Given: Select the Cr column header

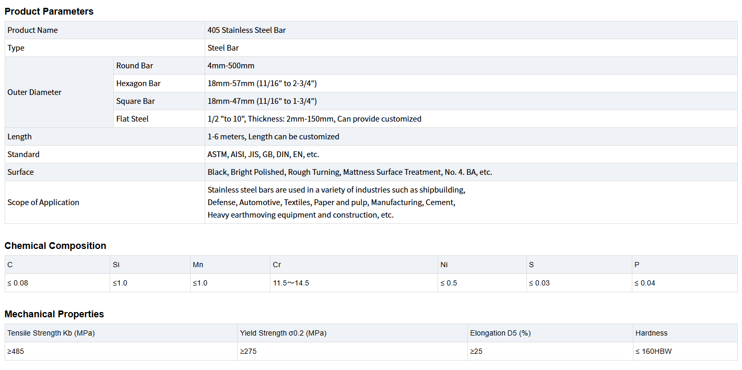Looking at the screenshot, I should click(277, 265).
